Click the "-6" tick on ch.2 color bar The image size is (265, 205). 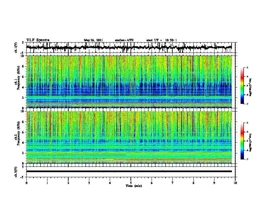tap(247, 150)
